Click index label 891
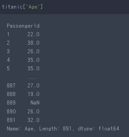This screenshot has width=129, height=137. tap(11, 120)
